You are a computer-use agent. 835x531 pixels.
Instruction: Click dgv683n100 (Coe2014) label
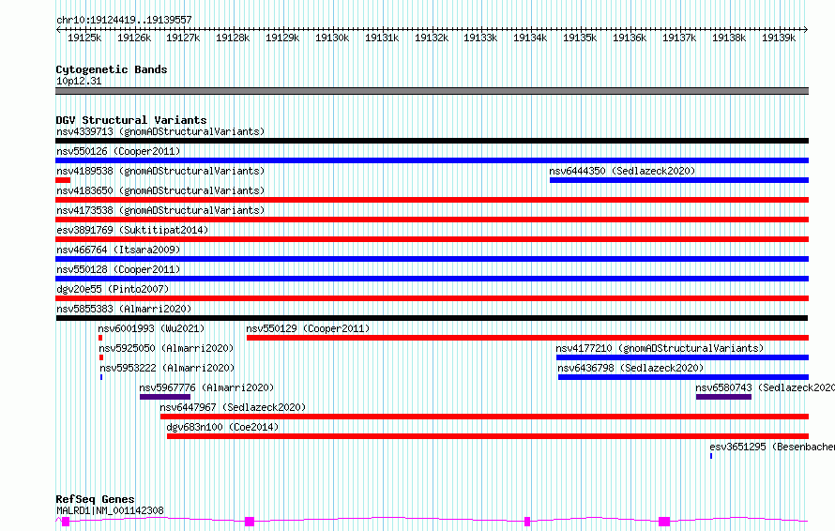pos(222,427)
